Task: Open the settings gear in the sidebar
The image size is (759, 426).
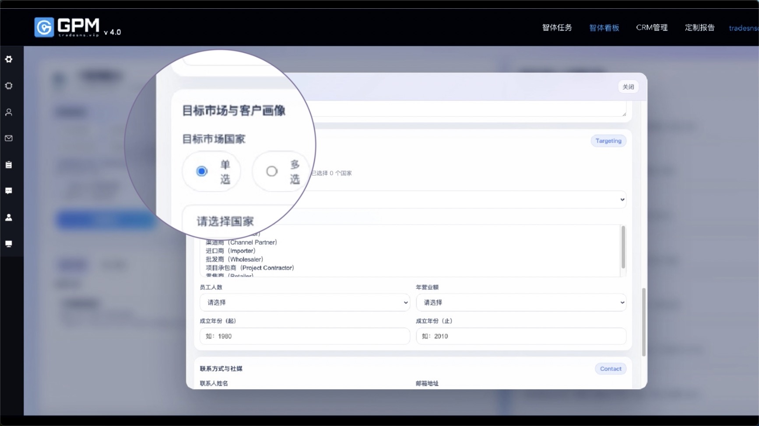Action: click(x=9, y=59)
